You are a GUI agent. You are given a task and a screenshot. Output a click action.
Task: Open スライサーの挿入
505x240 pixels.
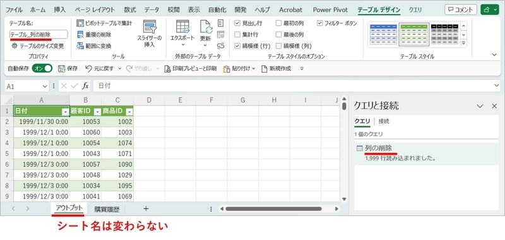pyautogui.click(x=150, y=34)
